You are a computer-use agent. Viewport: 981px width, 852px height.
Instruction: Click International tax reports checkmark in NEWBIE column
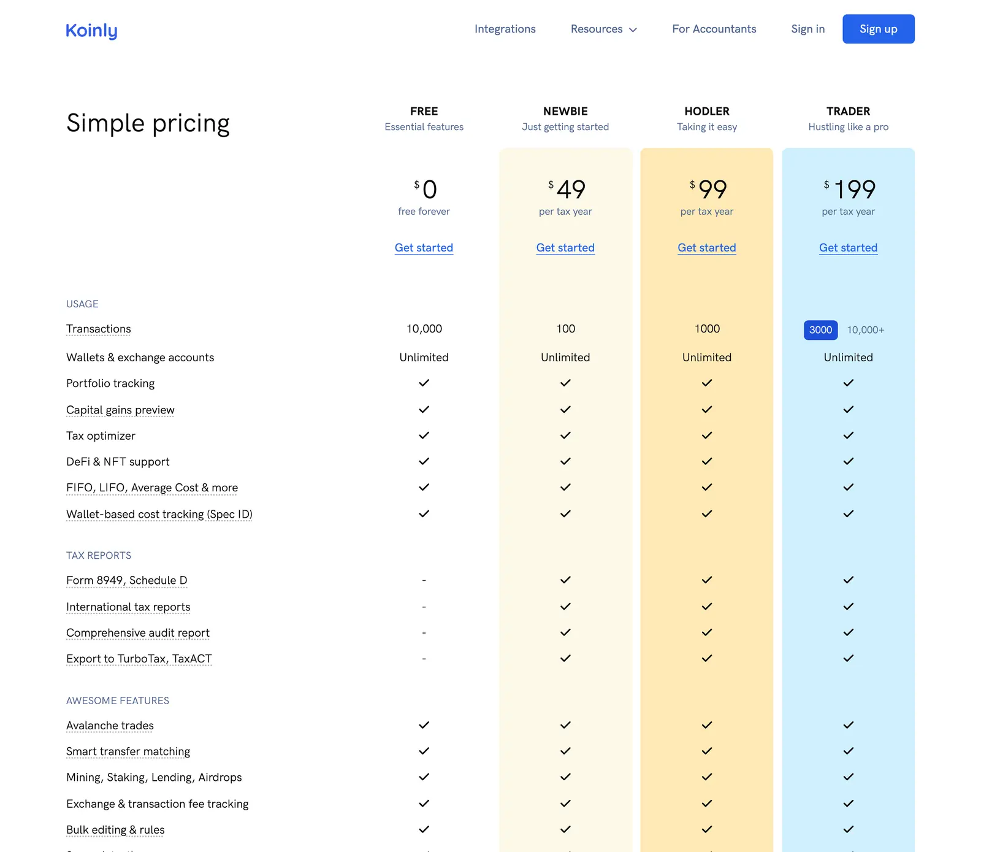point(565,606)
